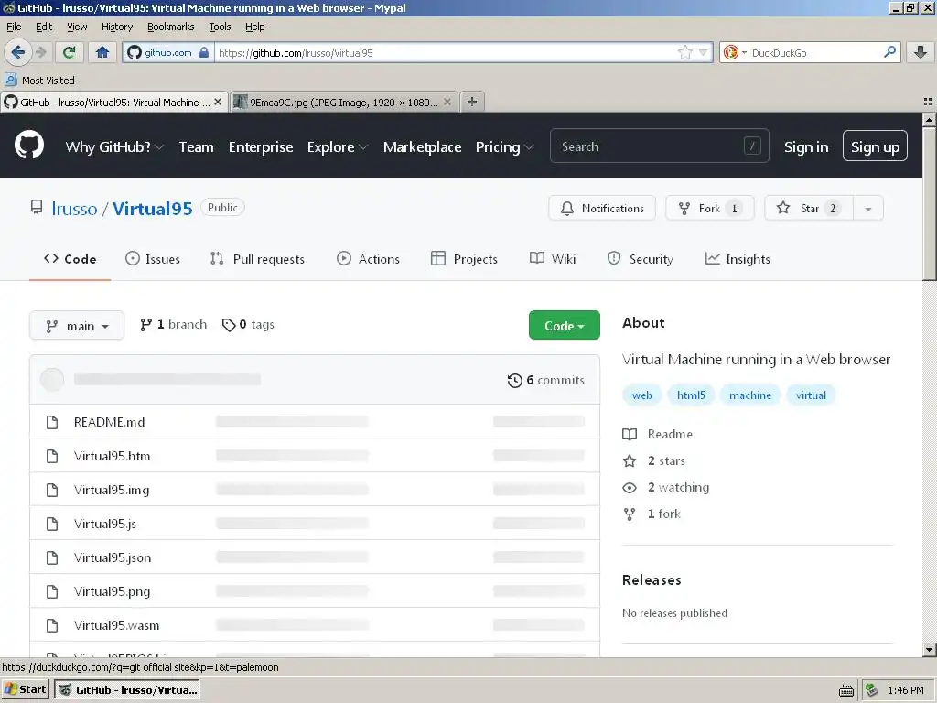Image resolution: width=937 pixels, height=703 pixels.
Task: Click the Sign in link
Action: coord(806,147)
